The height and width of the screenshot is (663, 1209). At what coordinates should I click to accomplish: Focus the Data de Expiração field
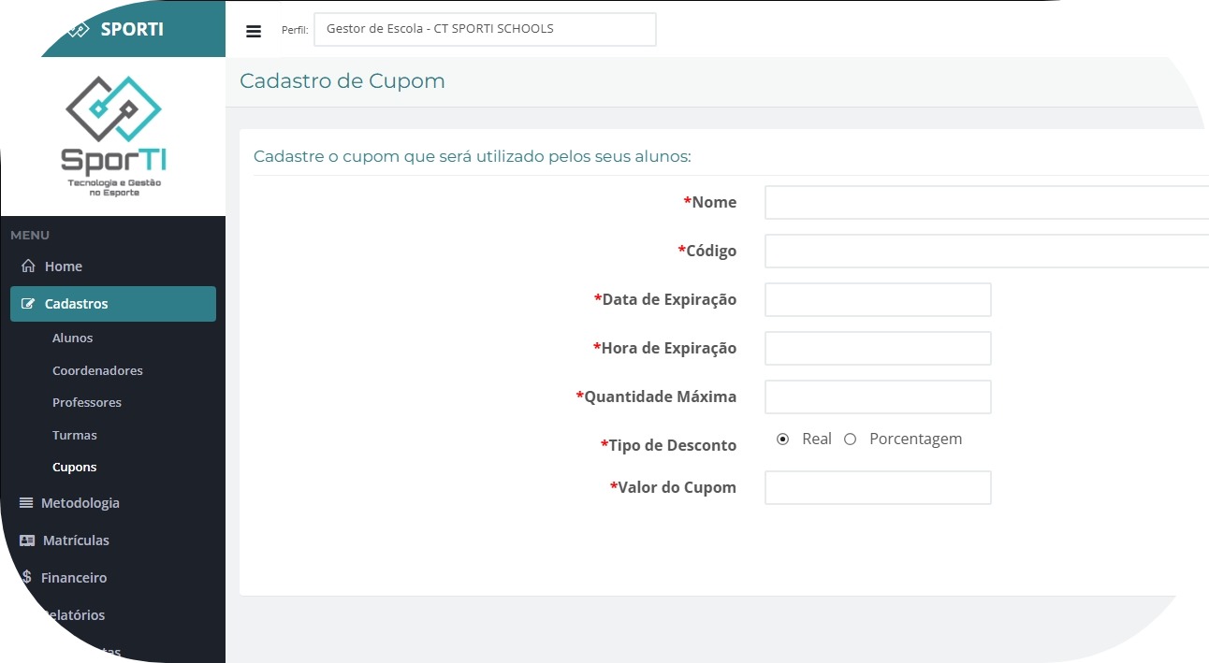[878, 300]
